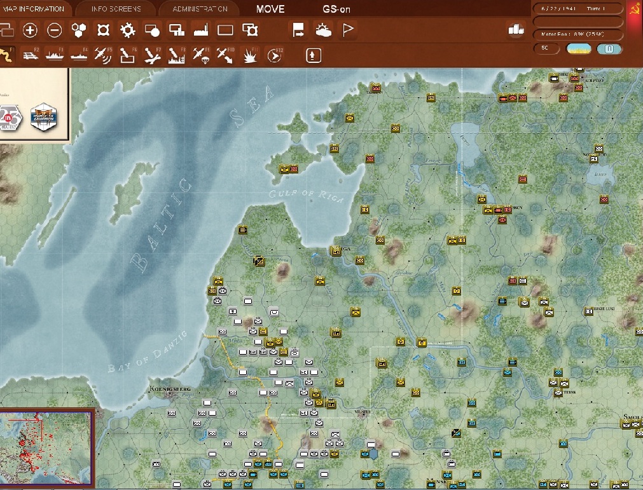Toggle the plain rectangle counter icon
This screenshot has width=643, height=490.
(225, 31)
